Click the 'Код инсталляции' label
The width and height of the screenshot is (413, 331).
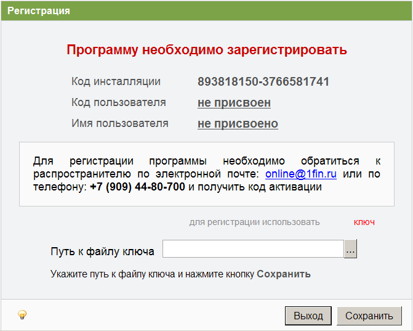[116, 81]
